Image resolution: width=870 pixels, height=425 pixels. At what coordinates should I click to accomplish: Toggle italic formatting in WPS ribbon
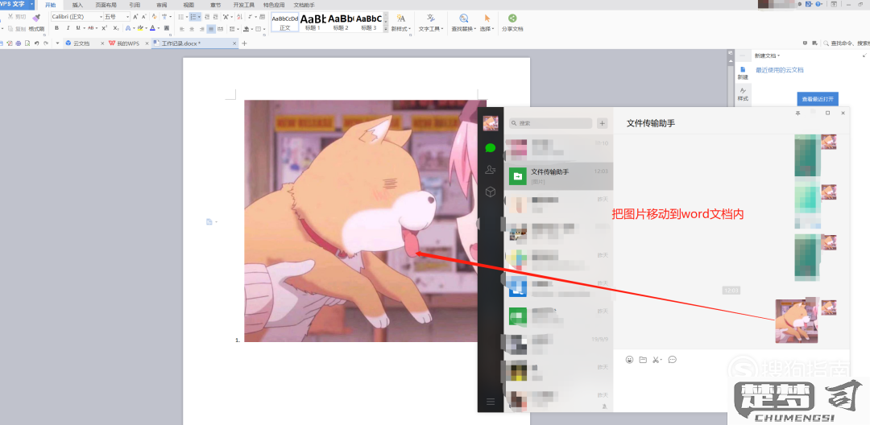tap(68, 28)
